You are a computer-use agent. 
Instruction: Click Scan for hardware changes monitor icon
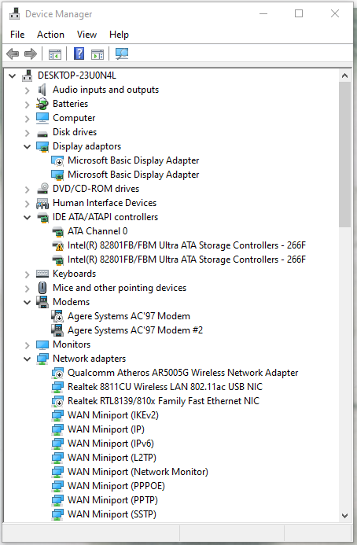(x=122, y=54)
